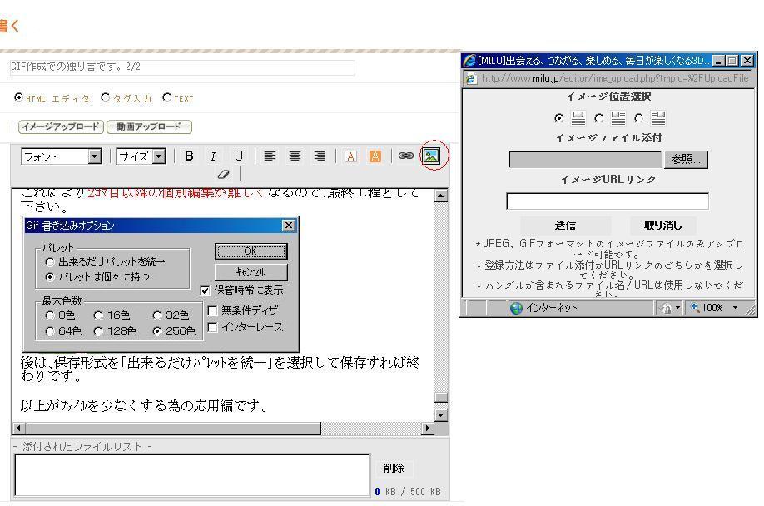Expand the サイズ size dropdown
Viewport: 764px width, 506px height.
(159, 156)
